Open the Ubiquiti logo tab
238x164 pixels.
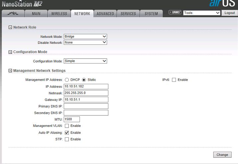pos(13,14)
